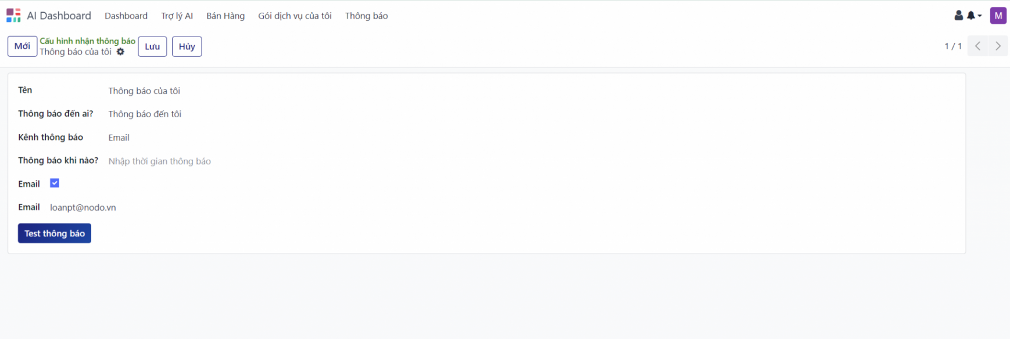This screenshot has width=1010, height=339.
Task: Open the AI Dashboard apps grid icon
Action: 13,16
